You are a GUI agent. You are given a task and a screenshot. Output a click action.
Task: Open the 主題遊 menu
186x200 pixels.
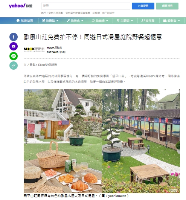tap(125, 21)
